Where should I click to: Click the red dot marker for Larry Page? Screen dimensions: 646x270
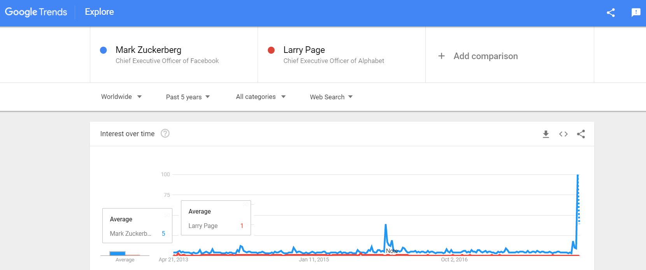[271, 50]
